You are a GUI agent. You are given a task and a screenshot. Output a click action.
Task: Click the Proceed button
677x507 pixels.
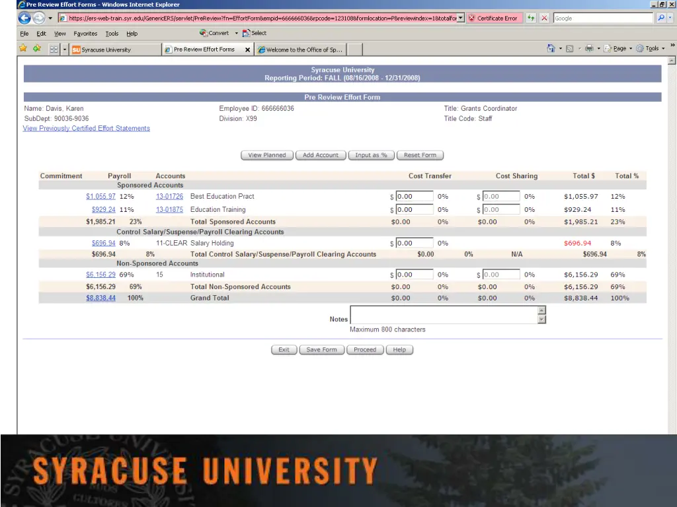pyautogui.click(x=365, y=350)
